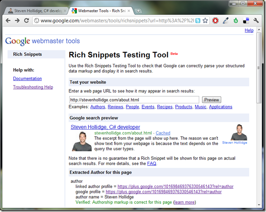
Task: Open the Recipes example link
Action: pos(165,107)
